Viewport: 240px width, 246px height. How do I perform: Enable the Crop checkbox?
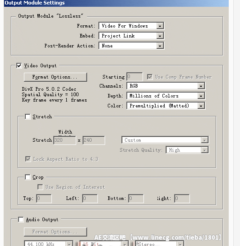[x=28, y=177]
